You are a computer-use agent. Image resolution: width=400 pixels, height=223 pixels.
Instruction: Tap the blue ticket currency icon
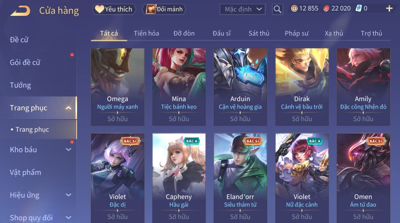(359, 9)
